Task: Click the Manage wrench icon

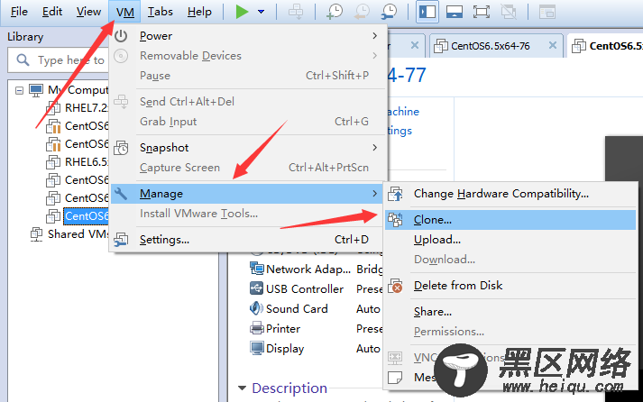Action: point(121,194)
